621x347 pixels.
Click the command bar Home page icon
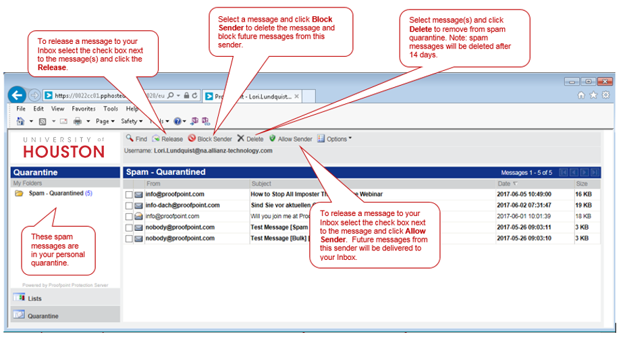click(x=21, y=122)
